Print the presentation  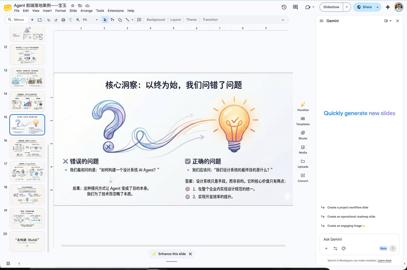tap(63, 20)
